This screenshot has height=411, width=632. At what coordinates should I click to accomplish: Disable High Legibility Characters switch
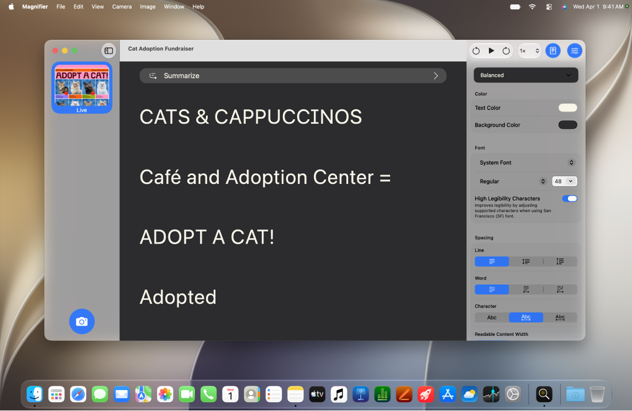(x=570, y=199)
